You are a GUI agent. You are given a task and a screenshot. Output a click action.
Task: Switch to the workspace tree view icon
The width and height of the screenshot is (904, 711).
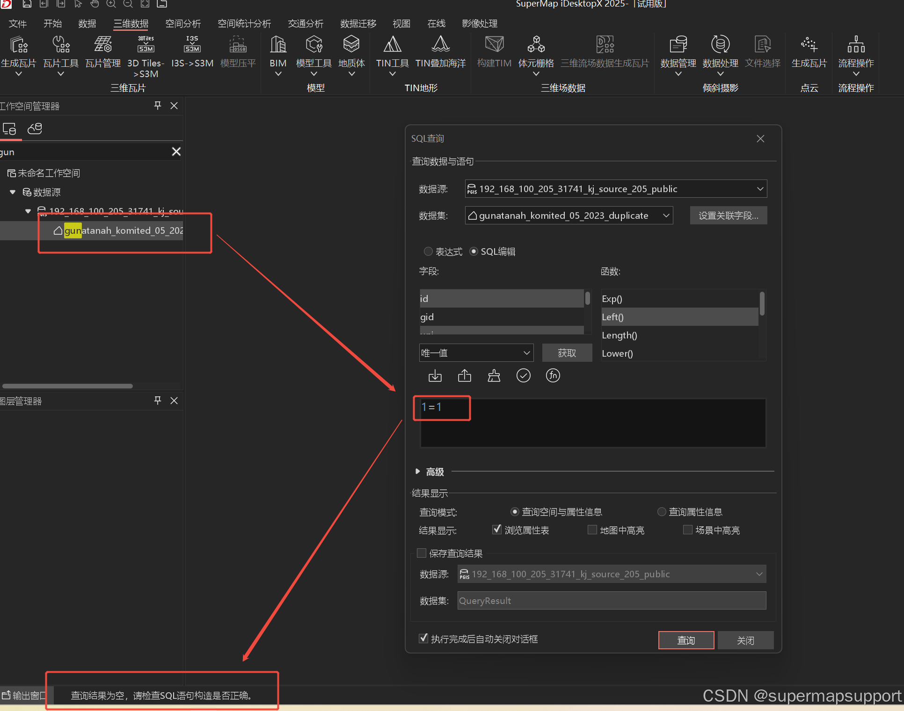[9, 129]
